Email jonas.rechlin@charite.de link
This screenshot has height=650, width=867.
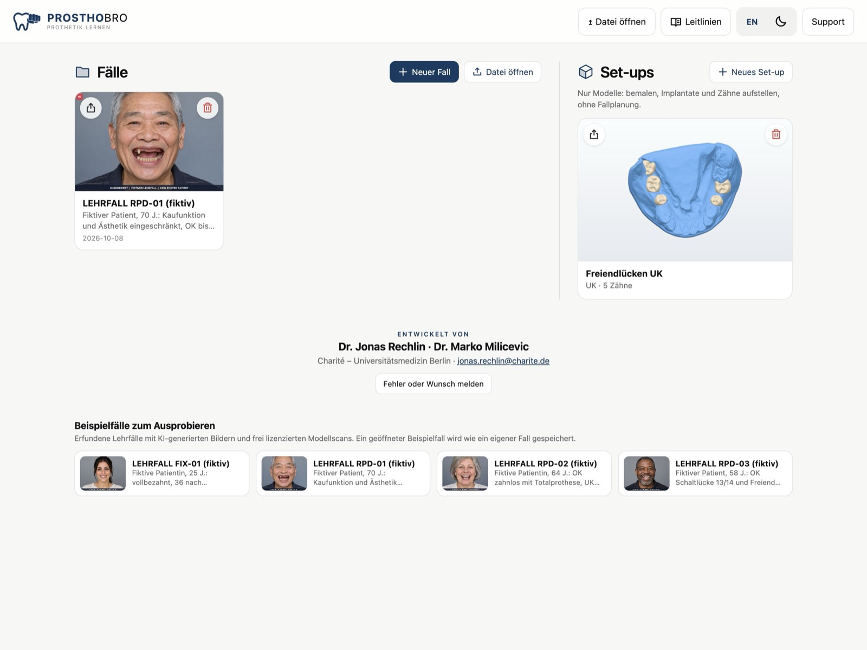coord(503,361)
